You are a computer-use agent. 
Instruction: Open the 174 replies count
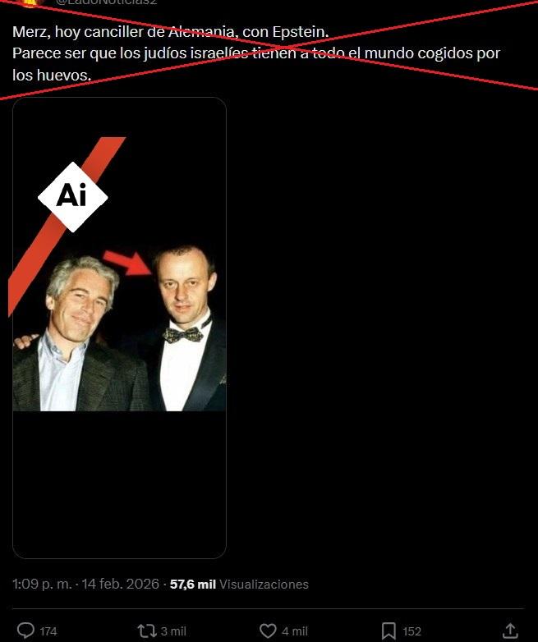click(x=48, y=631)
